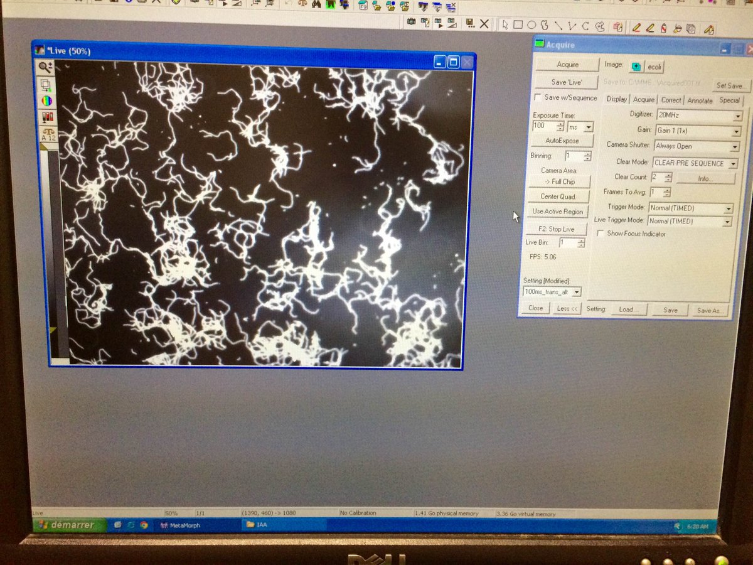Click the red bars icon in Live window
Screen dimensions: 753x565
click(48, 117)
